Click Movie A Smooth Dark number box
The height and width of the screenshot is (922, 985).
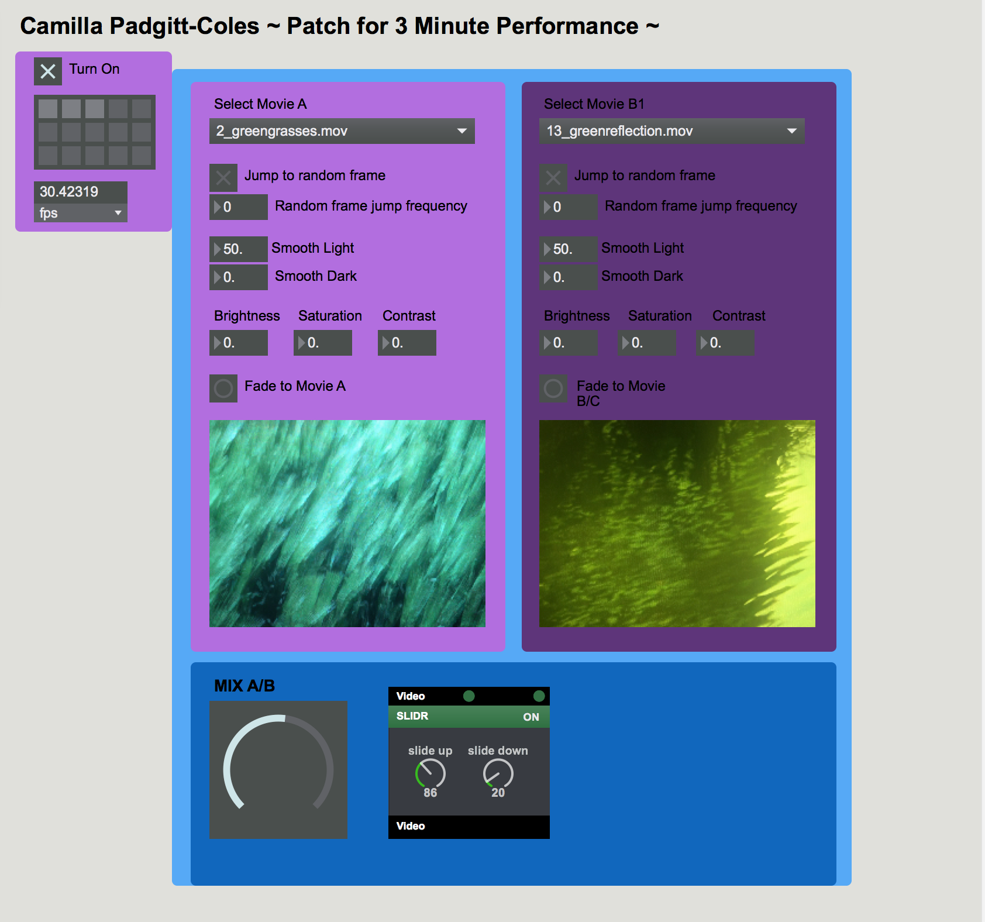pos(239,277)
